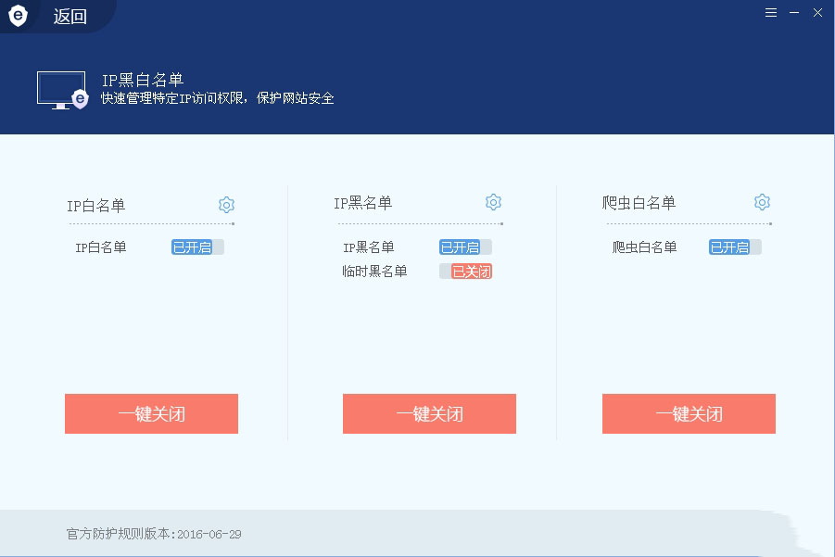The height and width of the screenshot is (557, 835).
Task: Minimize the window
Action: coord(794,13)
